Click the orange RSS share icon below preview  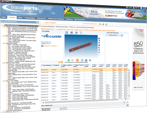(77, 60)
